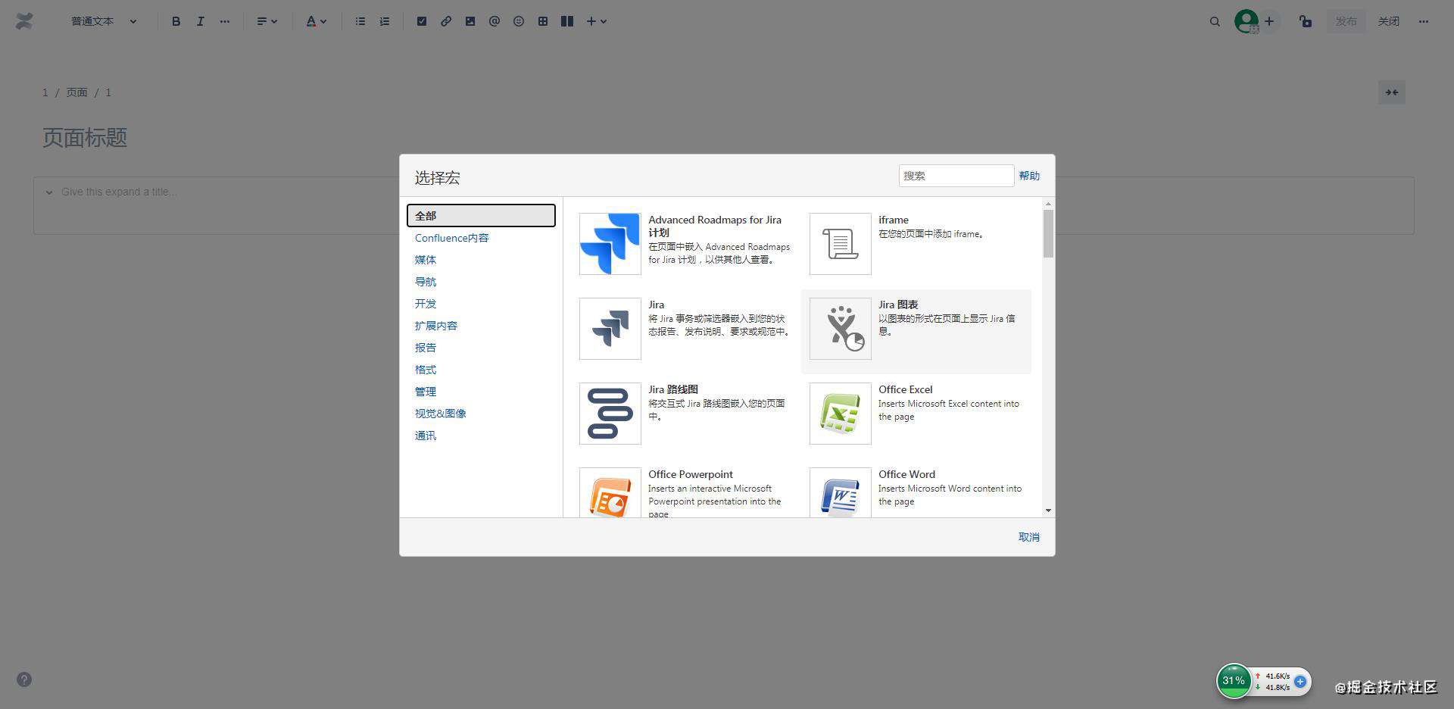
Task: Open the 普通文本 text style dropdown
Action: [104, 21]
